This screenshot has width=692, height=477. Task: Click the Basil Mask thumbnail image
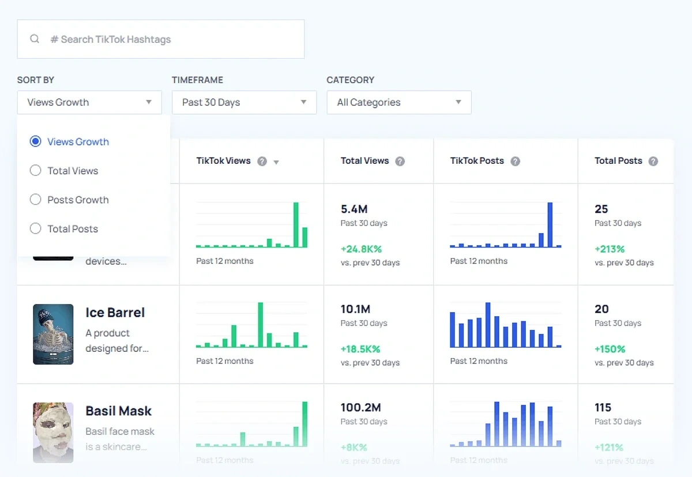click(x=53, y=433)
